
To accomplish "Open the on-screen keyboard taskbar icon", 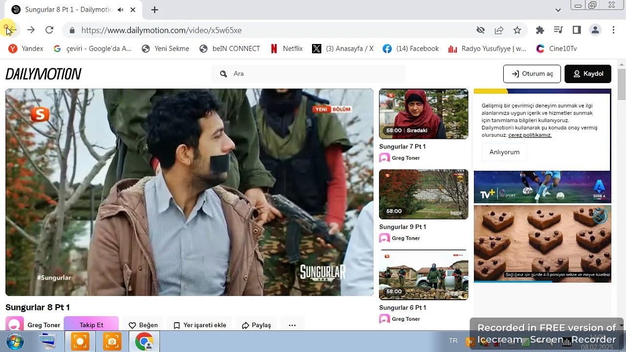I will click(x=47, y=341).
